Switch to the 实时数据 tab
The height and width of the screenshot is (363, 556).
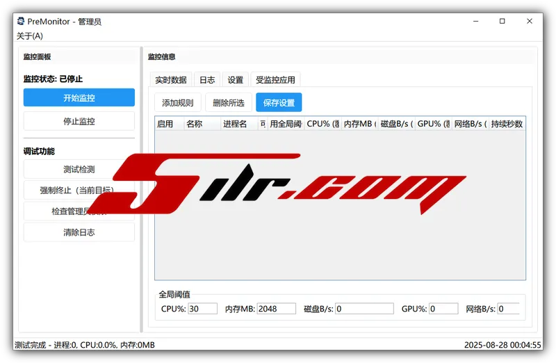[171, 80]
